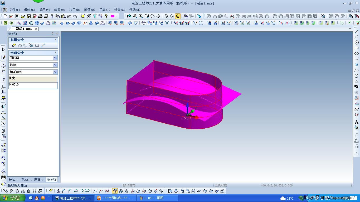The image size is (360, 202).
Task: Open the magenta current color swatch
Action: 113,16
